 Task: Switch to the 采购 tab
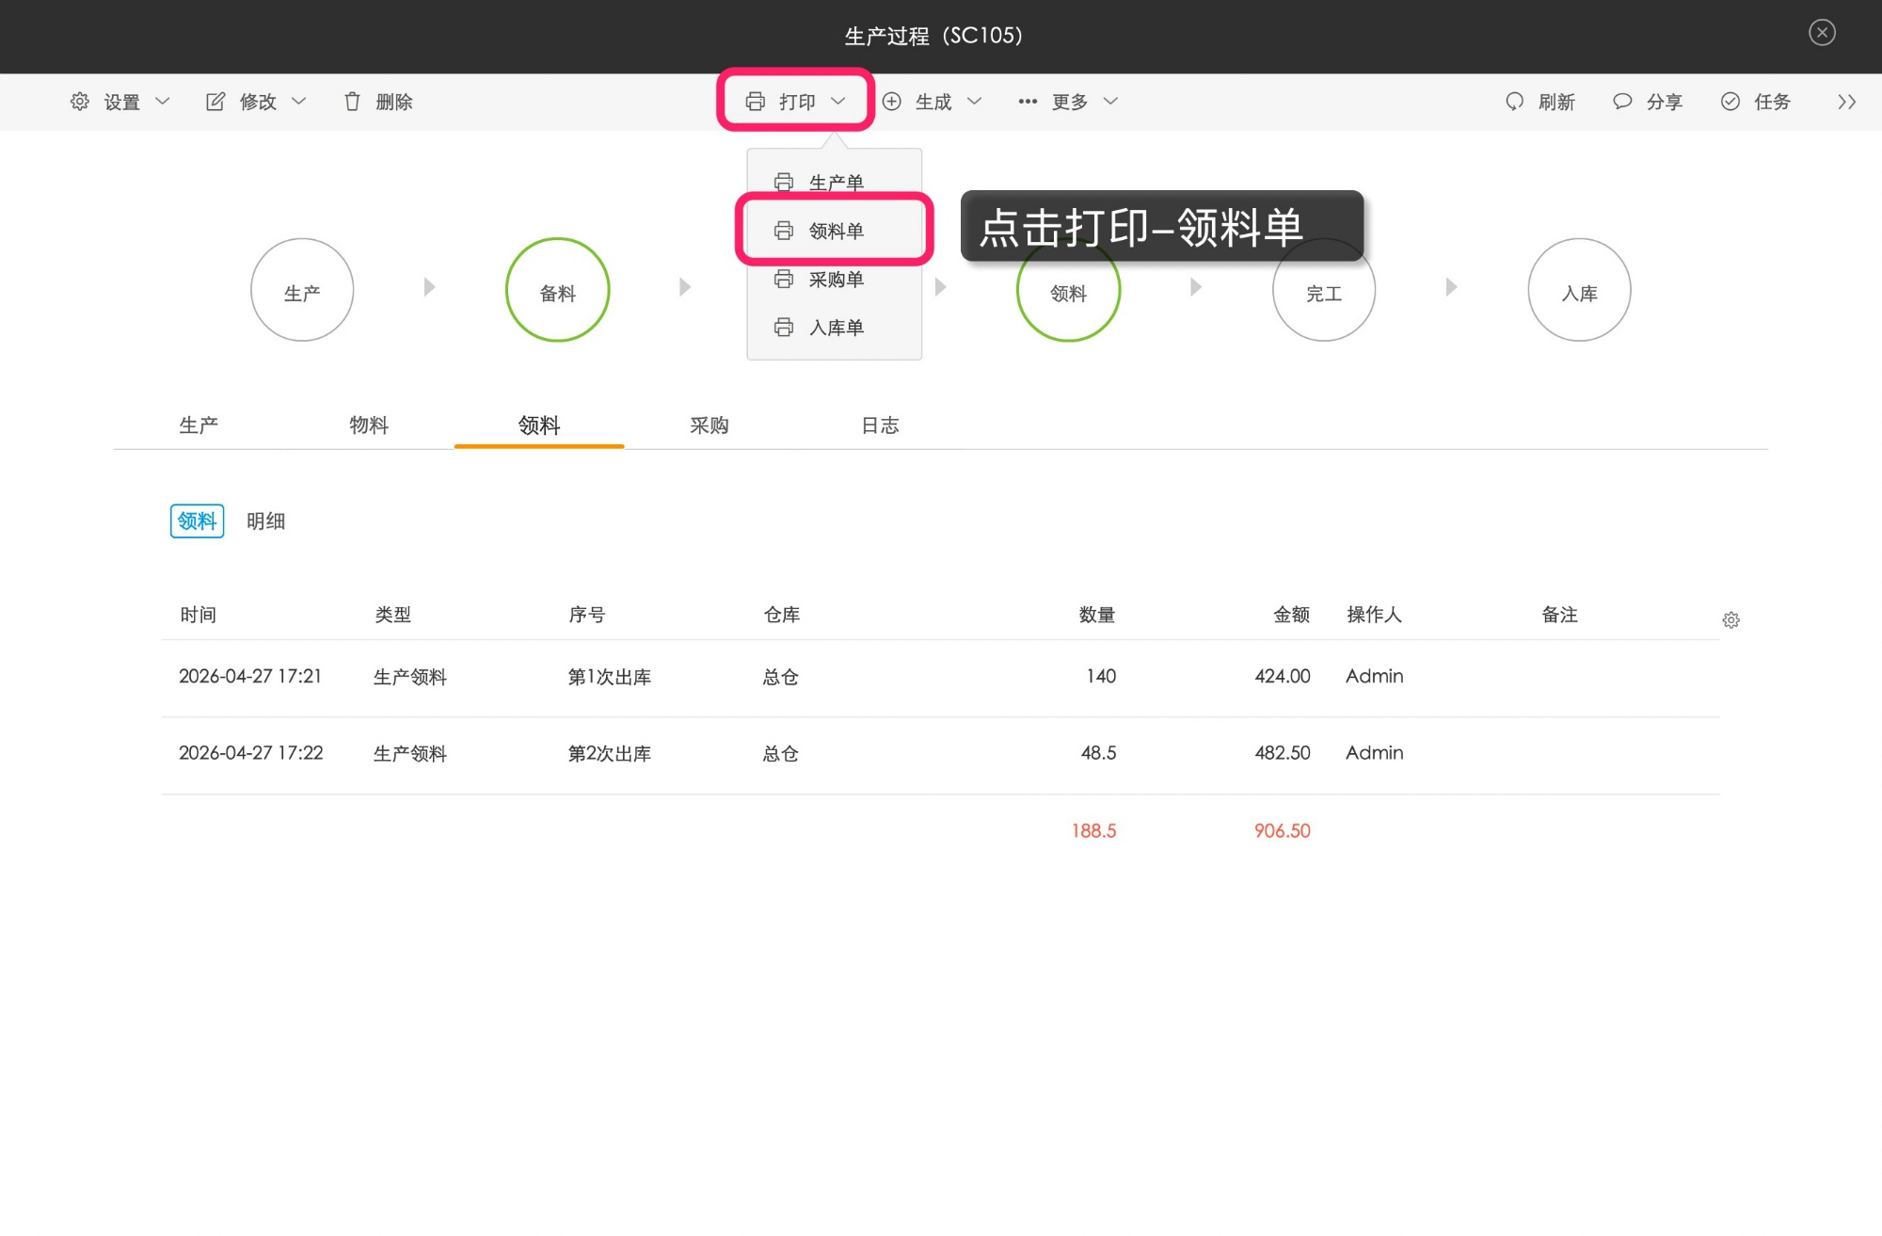point(710,425)
